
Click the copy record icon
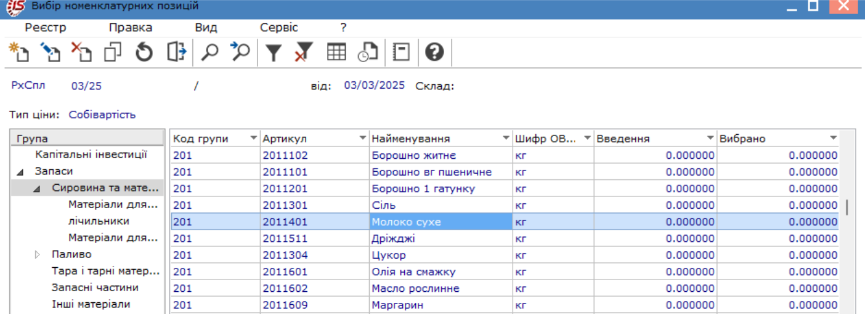(x=113, y=52)
